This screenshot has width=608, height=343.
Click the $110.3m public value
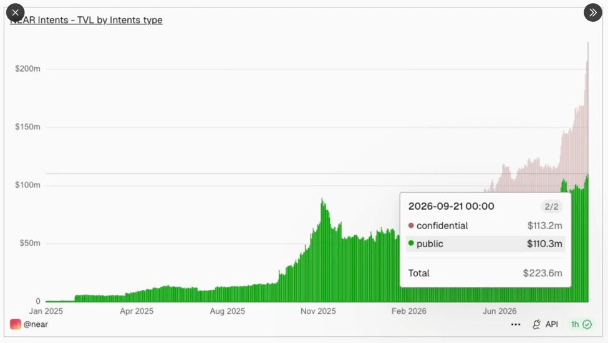click(544, 244)
